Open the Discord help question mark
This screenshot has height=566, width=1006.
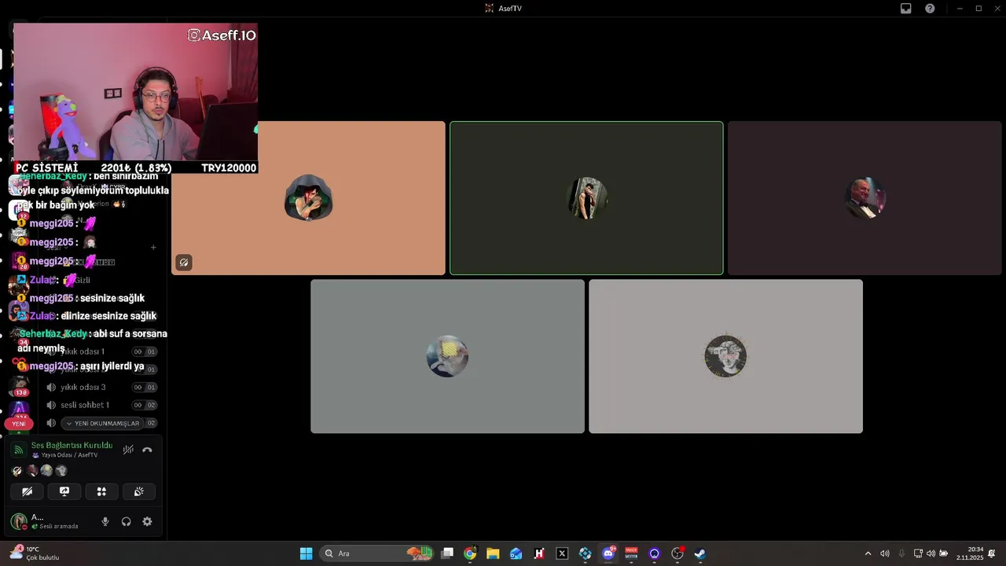pyautogui.click(x=930, y=9)
